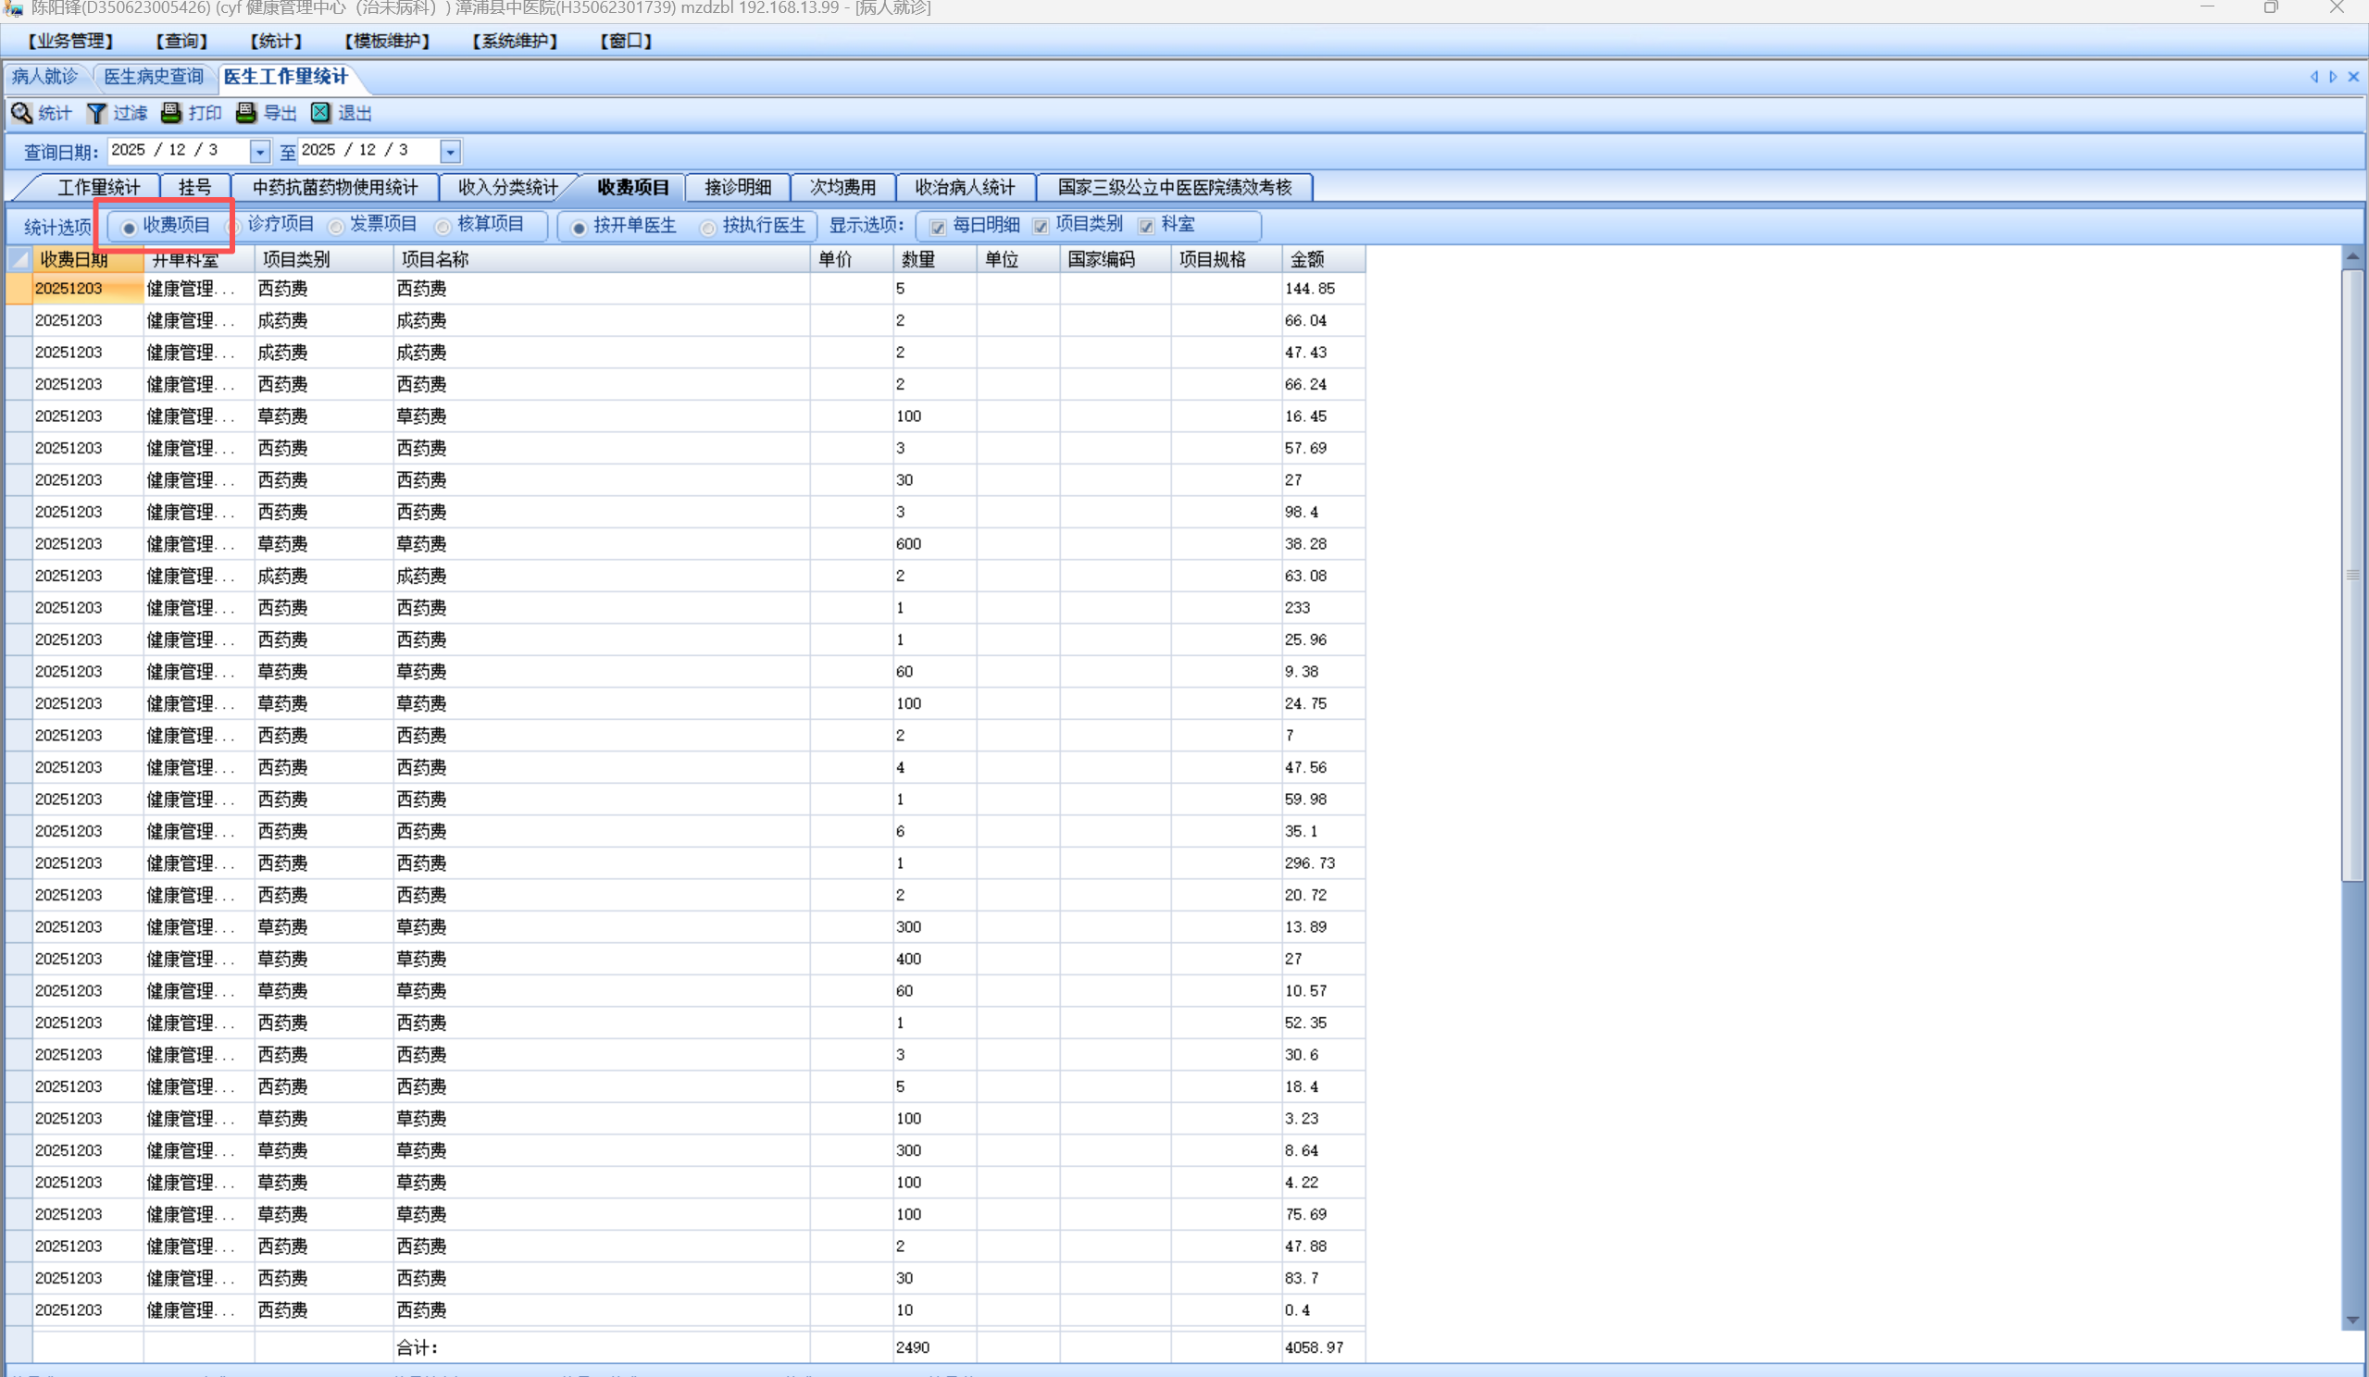
Task: Switch to the 收入分类统计 tab
Action: tap(507, 188)
